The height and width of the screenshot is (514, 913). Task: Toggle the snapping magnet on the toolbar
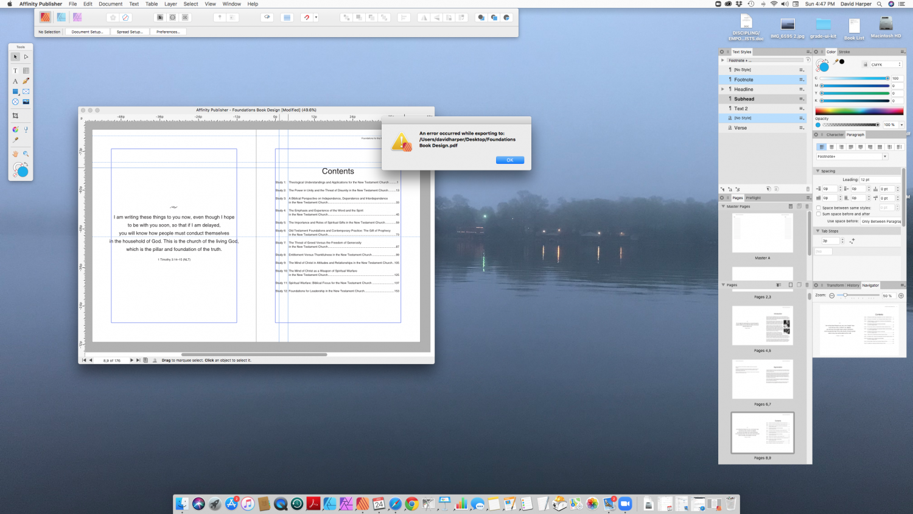pos(307,18)
